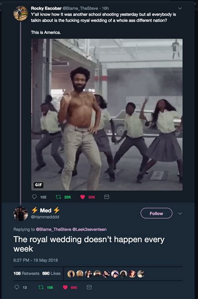Viewport: 198px width, 299px height.
Task: Expand the options chevron on Rocky Escobar's tweet
Action: pos(180,8)
